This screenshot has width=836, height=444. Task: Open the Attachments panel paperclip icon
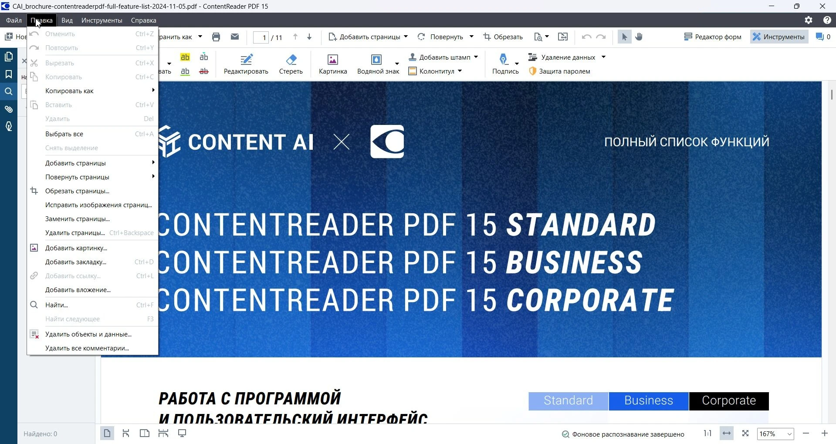pos(9,109)
